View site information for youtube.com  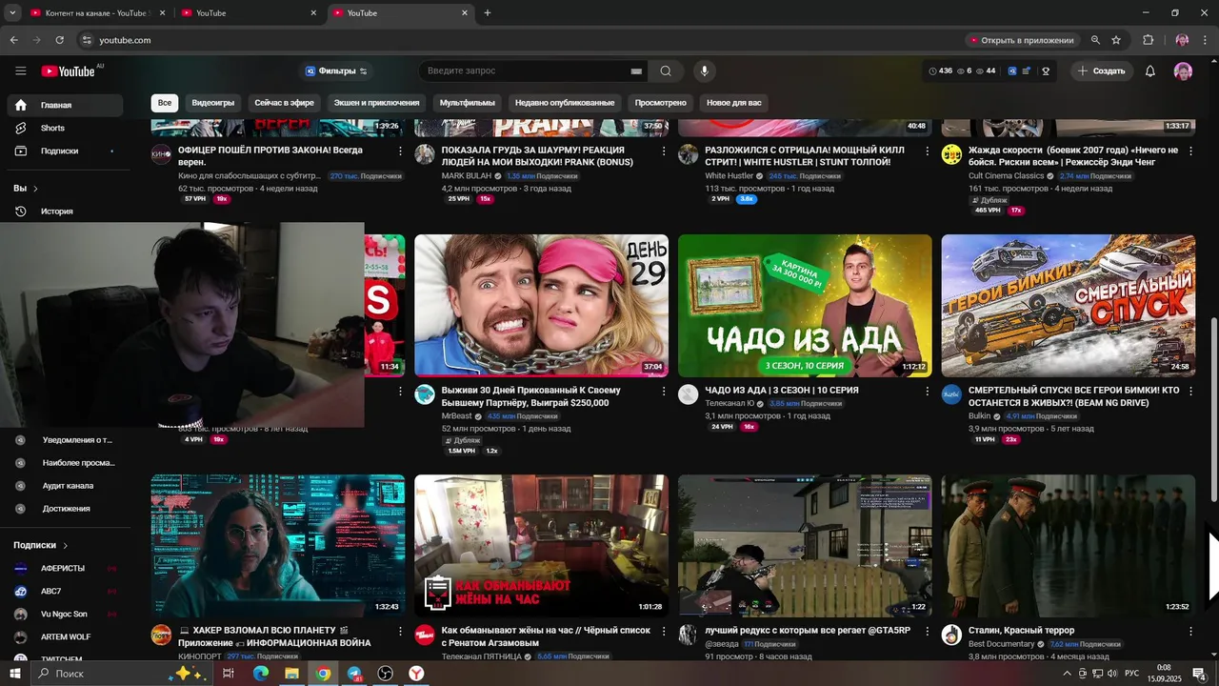86,40
